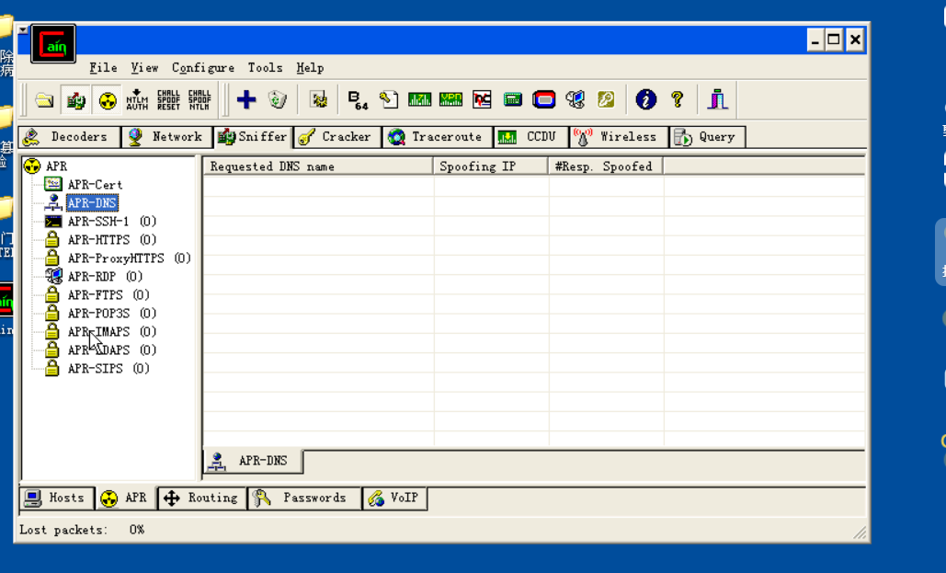Select APR-IMAPS (0) in the tree

click(111, 332)
